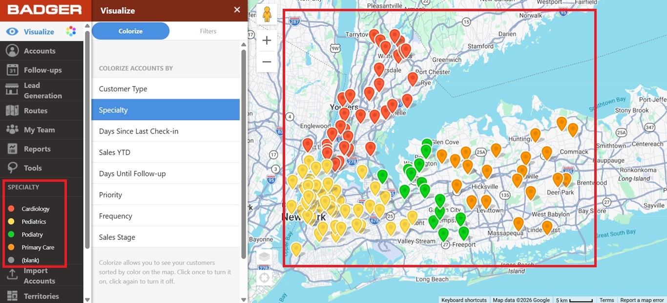The width and height of the screenshot is (667, 303).
Task: Click left sidebar scrollbar down arrow
Action: 87,300
